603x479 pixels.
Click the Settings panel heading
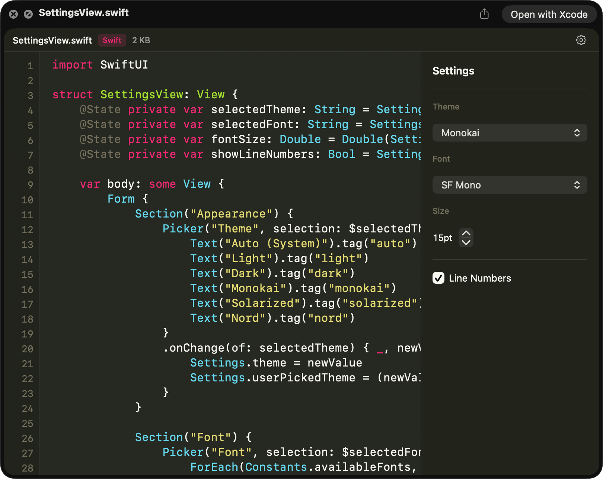[x=453, y=71]
